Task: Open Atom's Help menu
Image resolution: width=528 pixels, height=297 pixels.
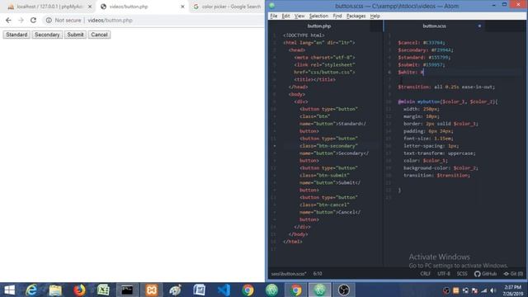Action: pos(375,16)
